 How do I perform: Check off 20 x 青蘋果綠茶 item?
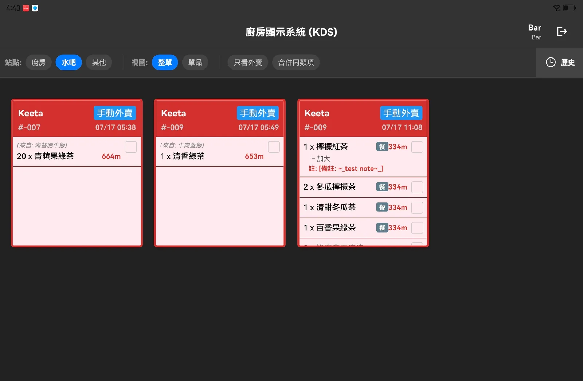(131, 147)
